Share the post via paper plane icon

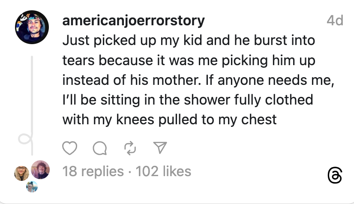tap(159, 148)
